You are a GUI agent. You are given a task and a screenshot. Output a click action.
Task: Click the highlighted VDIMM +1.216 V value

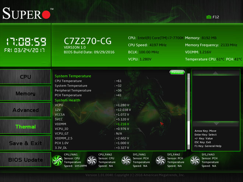(x=123, y=124)
